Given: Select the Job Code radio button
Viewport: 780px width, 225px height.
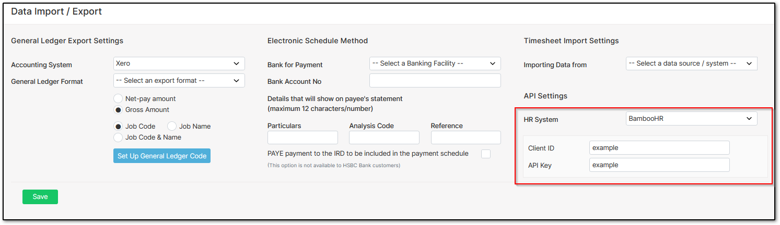Looking at the screenshot, I should pyautogui.click(x=118, y=126).
